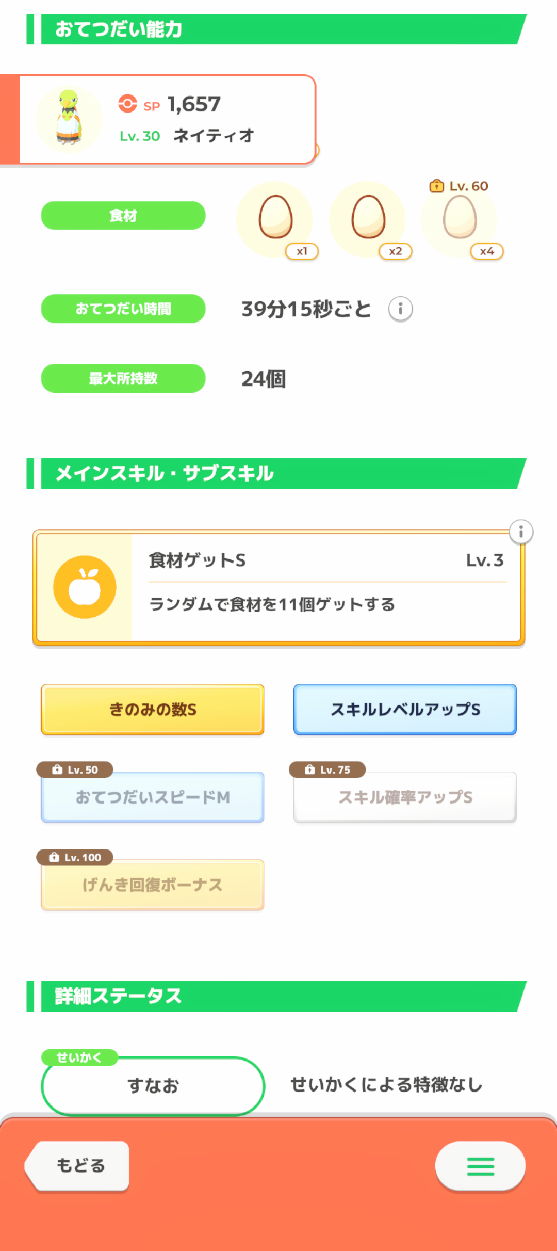Tap the Natu Pokémon portrait thumbnail
Image resolution: width=557 pixels, height=1251 pixels.
(x=69, y=120)
